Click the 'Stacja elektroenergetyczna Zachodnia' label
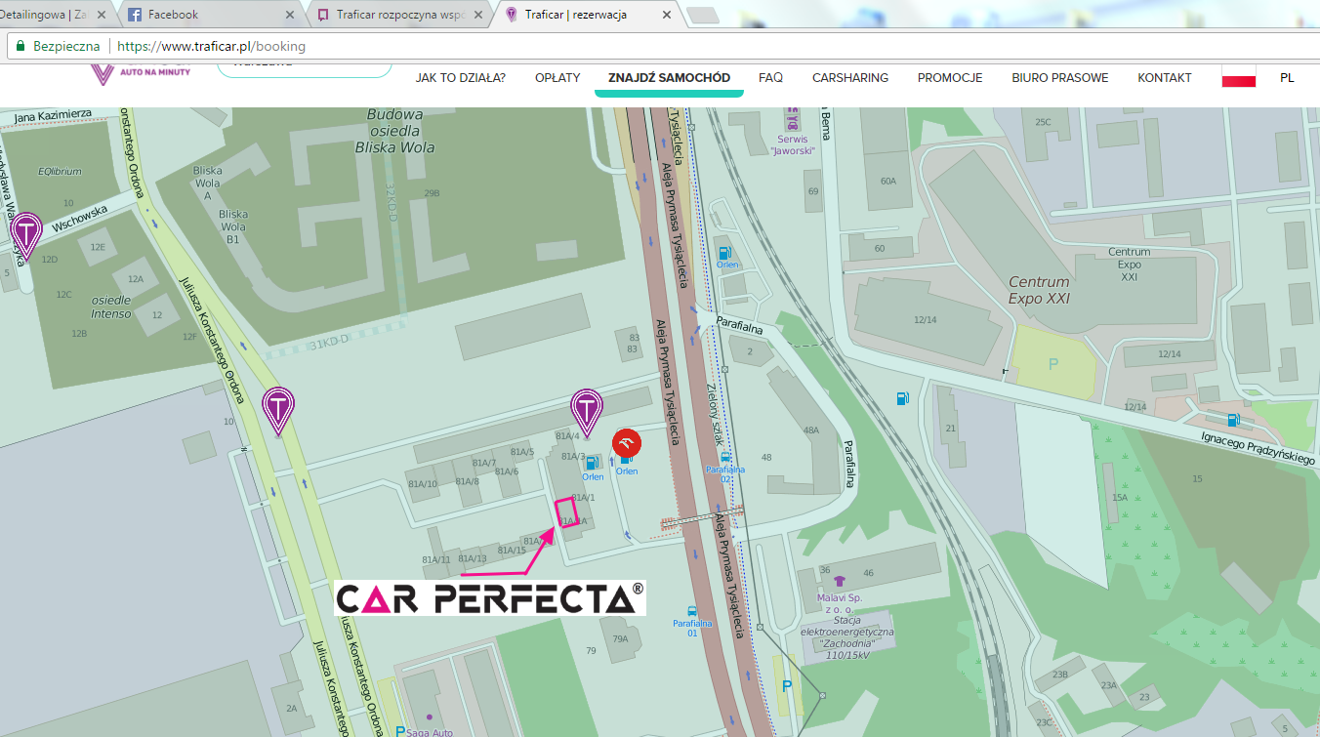Image resolution: width=1320 pixels, height=737 pixels. (x=846, y=637)
